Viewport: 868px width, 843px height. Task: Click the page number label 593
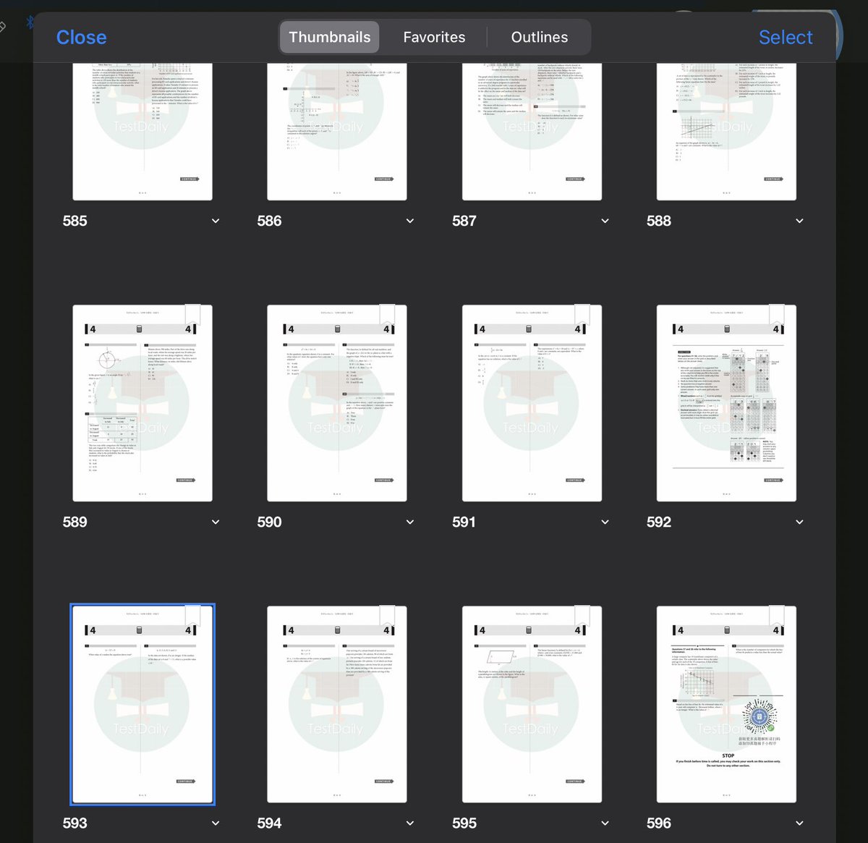pyautogui.click(x=75, y=823)
